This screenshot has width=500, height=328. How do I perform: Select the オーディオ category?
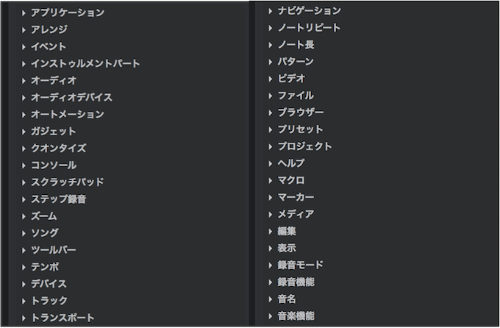54,80
